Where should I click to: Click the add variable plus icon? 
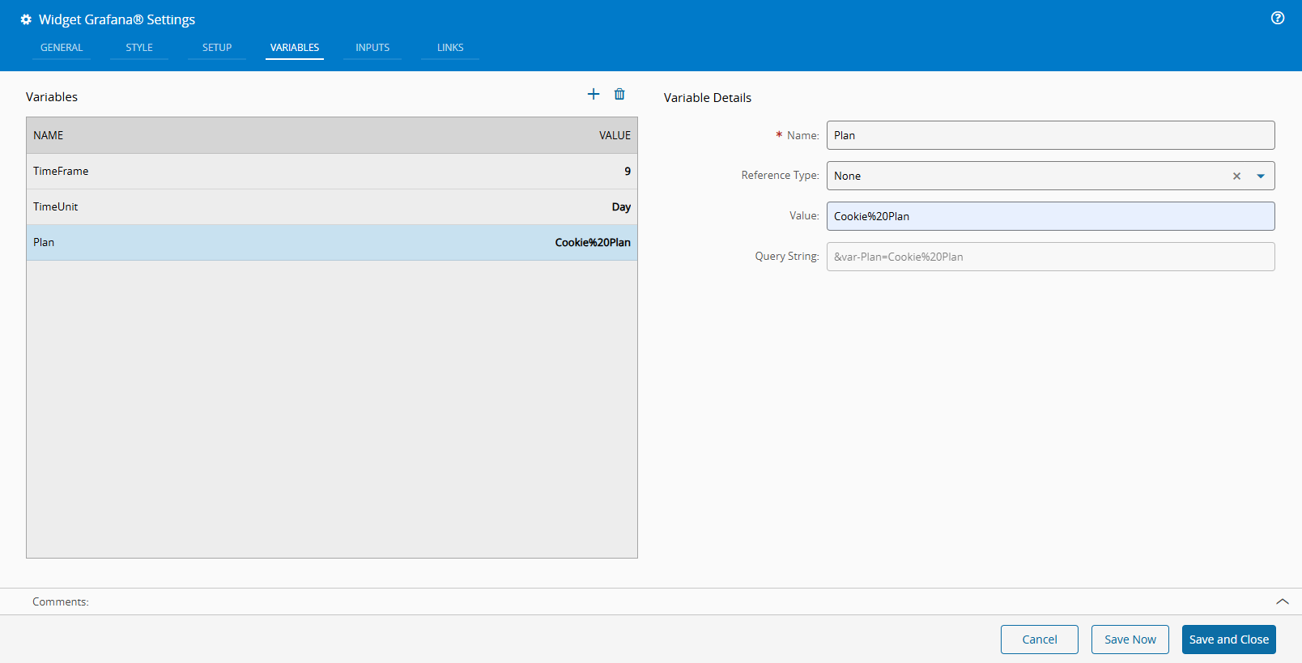point(594,94)
